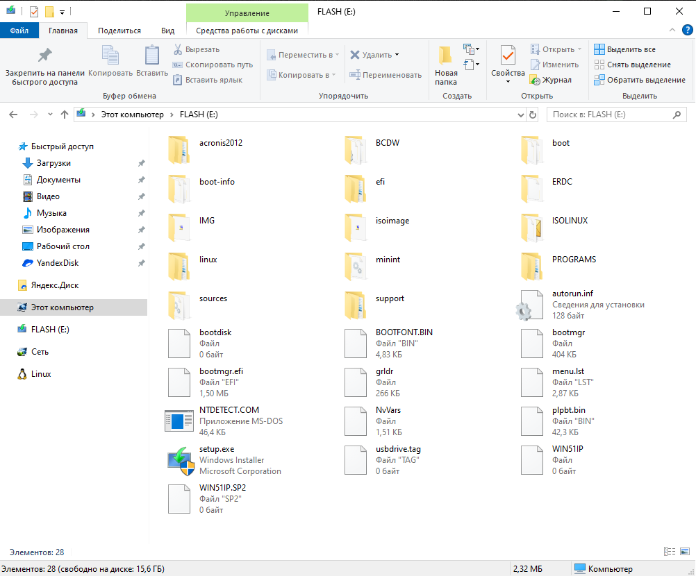This screenshot has height=576, width=696.
Task: Collapse the ribbon with the chevron
Action: click(672, 31)
